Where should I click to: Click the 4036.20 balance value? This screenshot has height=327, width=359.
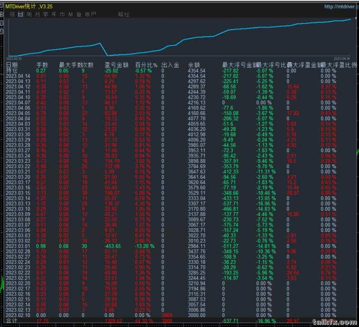click(197, 129)
